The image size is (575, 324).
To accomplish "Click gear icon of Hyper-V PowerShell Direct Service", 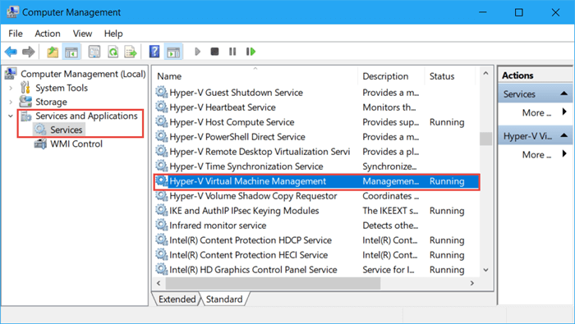I will click(161, 136).
